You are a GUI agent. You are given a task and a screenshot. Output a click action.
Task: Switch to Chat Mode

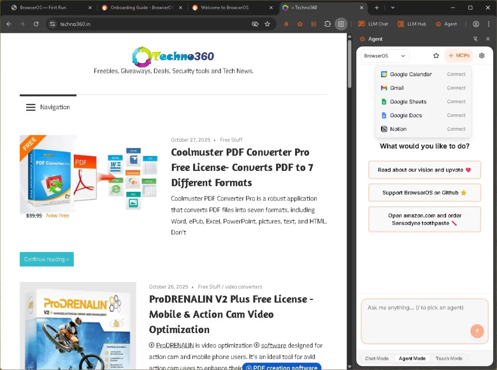tap(377, 358)
